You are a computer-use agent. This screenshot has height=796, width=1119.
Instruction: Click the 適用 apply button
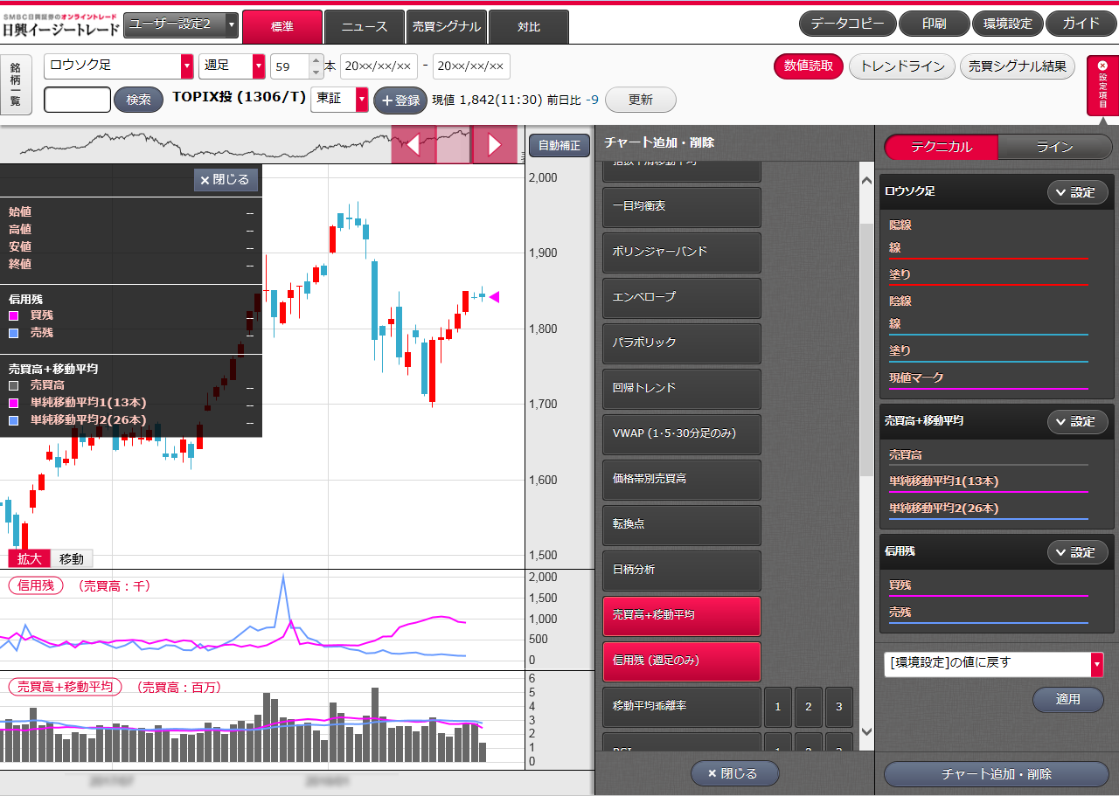pos(1067,699)
